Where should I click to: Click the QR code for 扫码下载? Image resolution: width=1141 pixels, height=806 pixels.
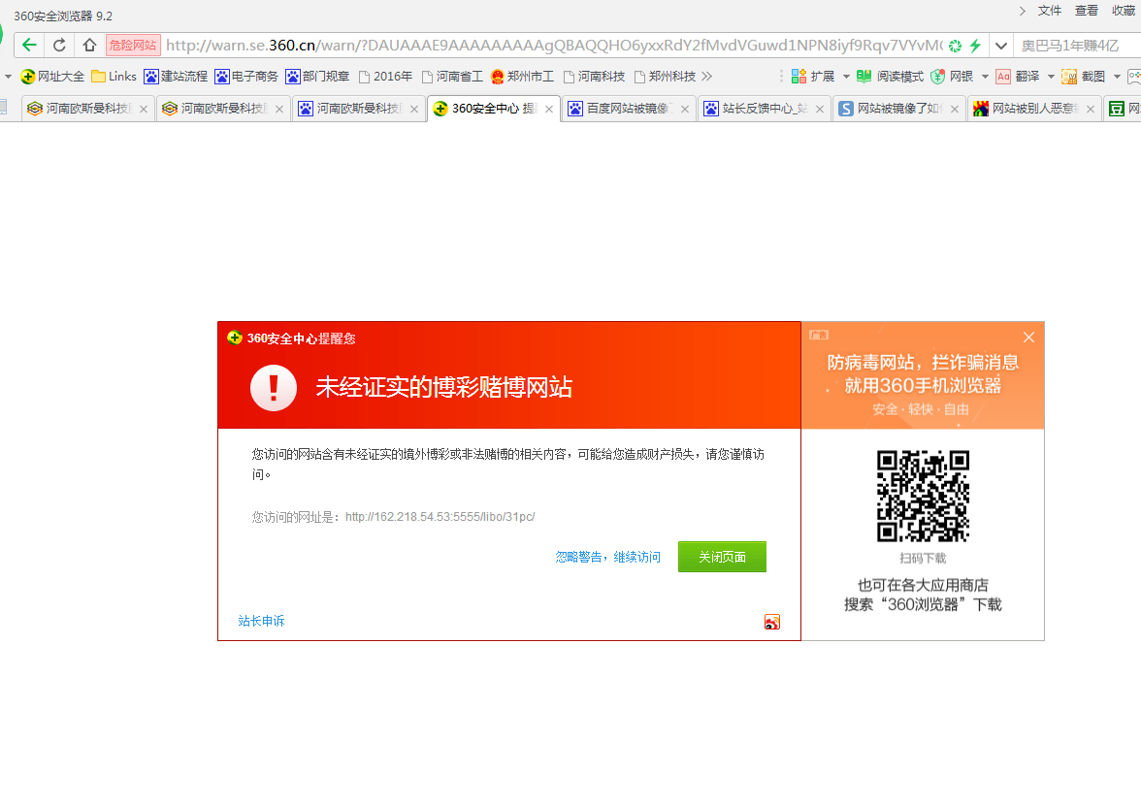pyautogui.click(x=923, y=497)
